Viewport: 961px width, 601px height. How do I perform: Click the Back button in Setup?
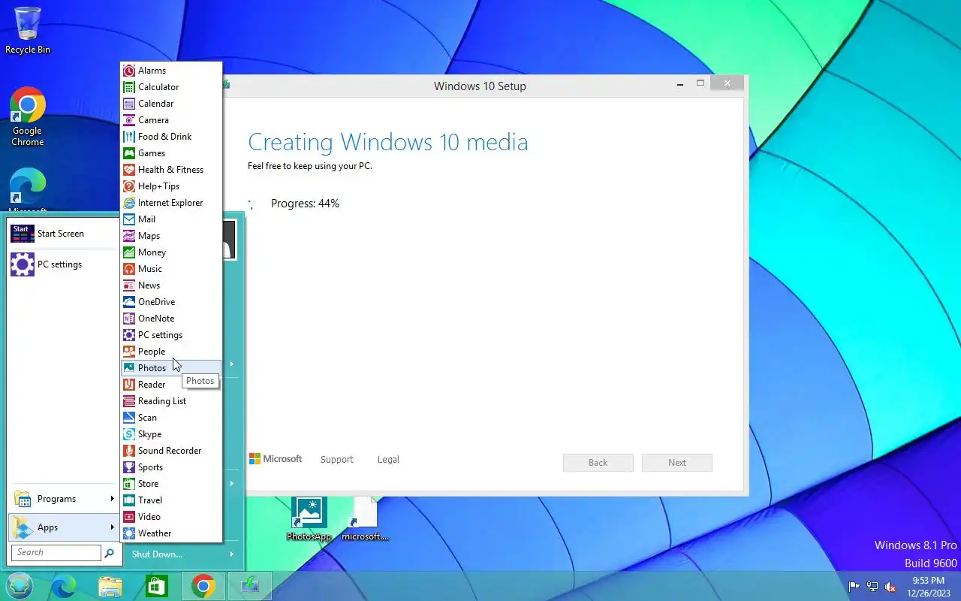pos(598,463)
